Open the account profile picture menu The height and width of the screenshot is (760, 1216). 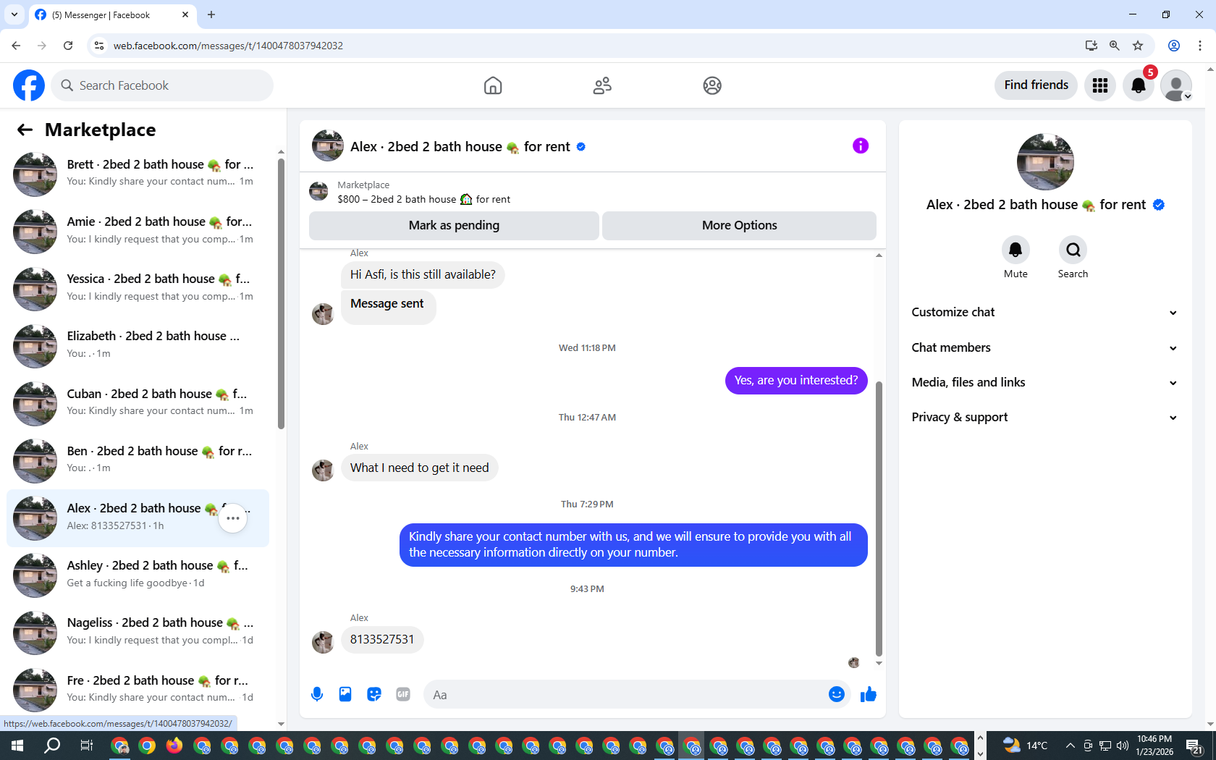pyautogui.click(x=1176, y=85)
